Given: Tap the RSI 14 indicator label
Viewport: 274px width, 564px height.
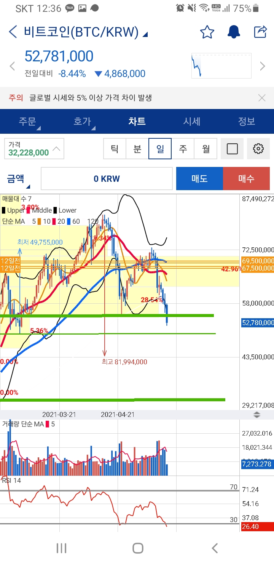Looking at the screenshot, I should pyautogui.click(x=11, y=481).
